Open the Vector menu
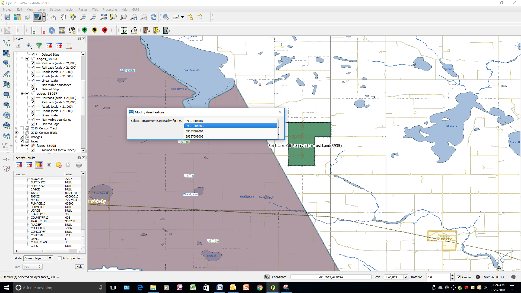Viewport: 521px width, 293px height. 69,9
